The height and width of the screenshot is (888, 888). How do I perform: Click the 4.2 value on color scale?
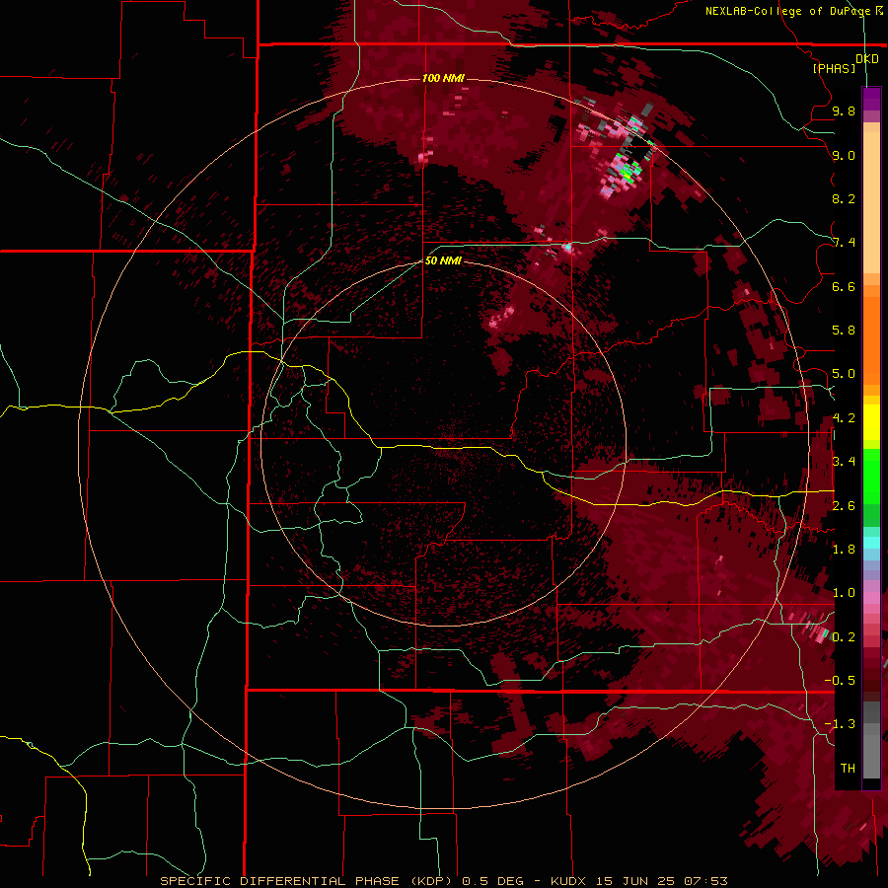click(x=844, y=418)
